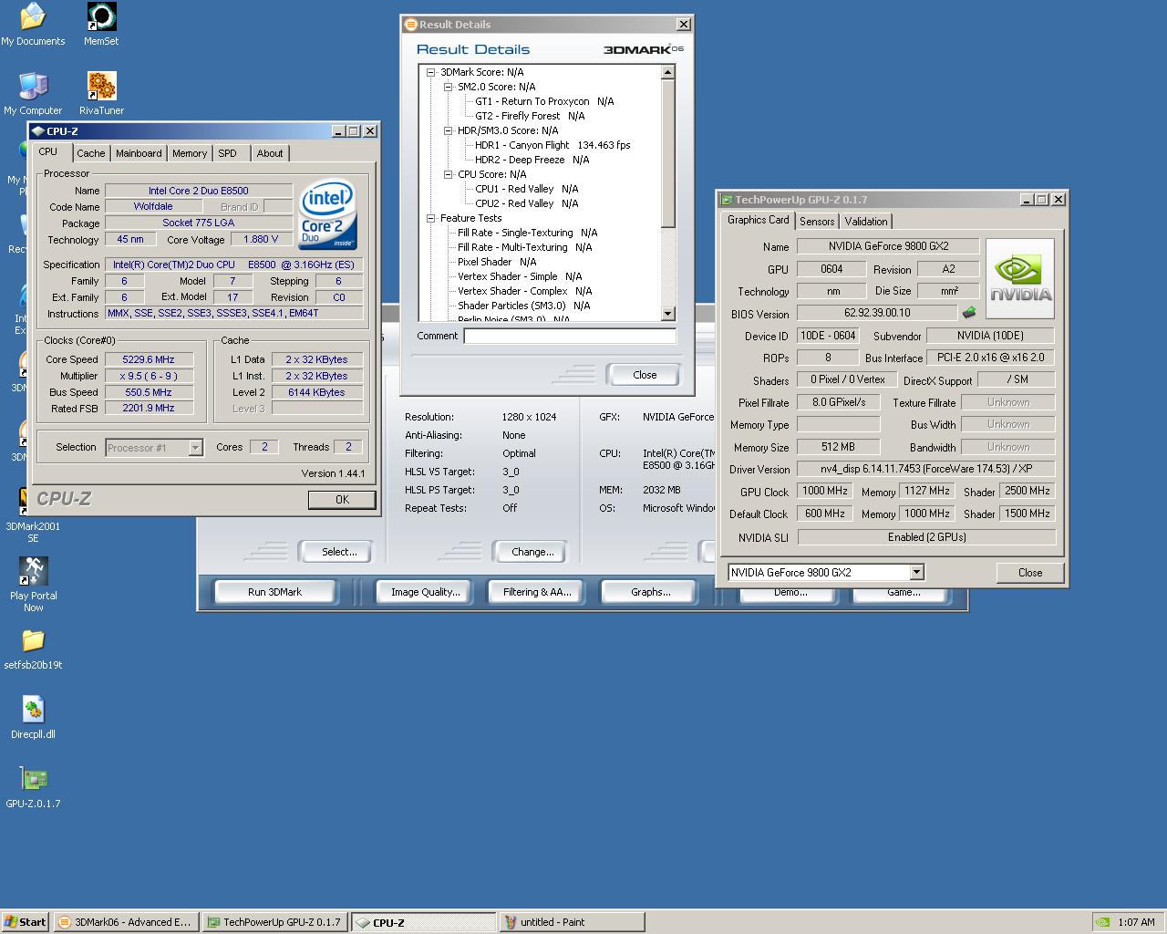Click Run 3DMark button
This screenshot has height=934, width=1167.
[274, 592]
